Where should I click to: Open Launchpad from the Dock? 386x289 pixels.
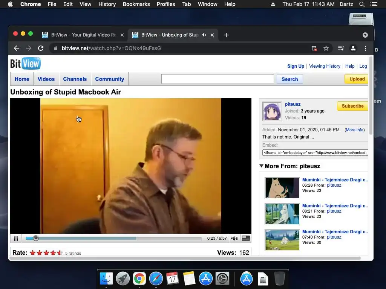123,278
